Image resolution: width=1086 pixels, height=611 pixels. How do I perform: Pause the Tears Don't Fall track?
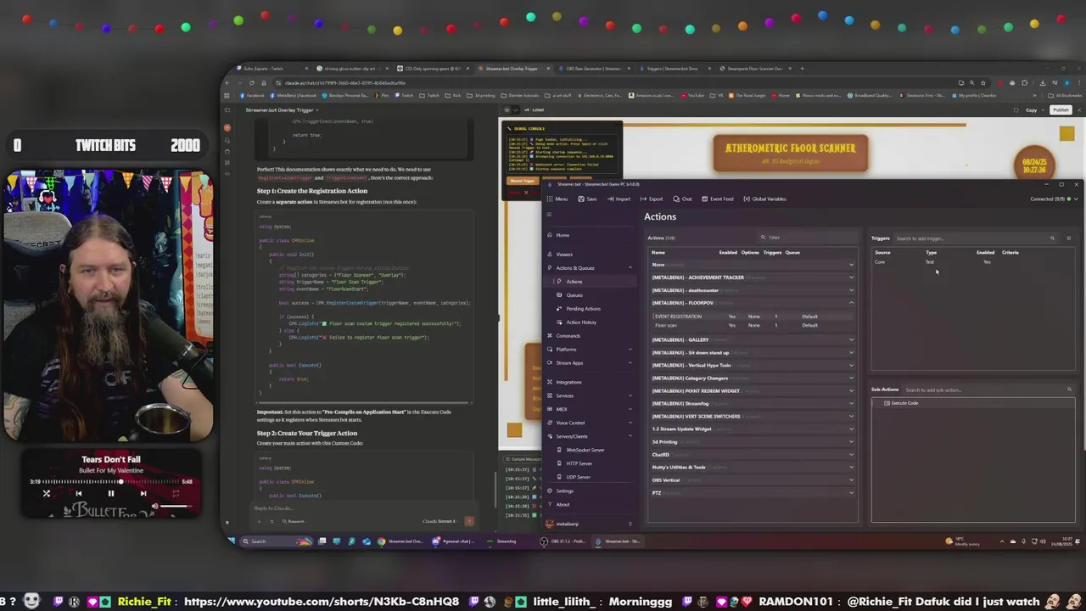[x=110, y=493]
